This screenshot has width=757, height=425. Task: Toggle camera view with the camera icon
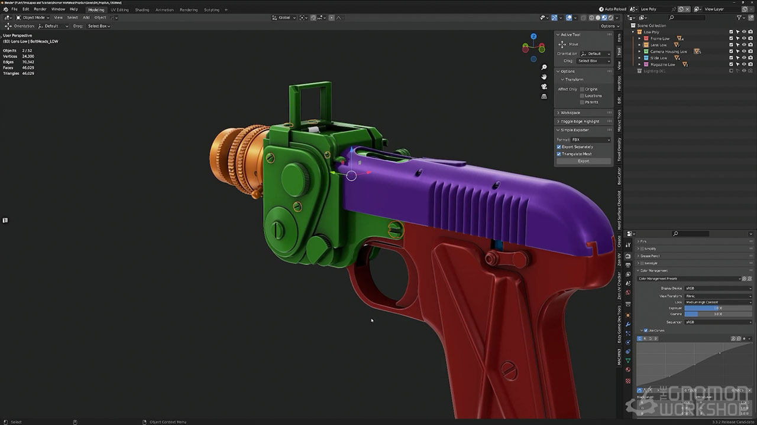tap(544, 86)
